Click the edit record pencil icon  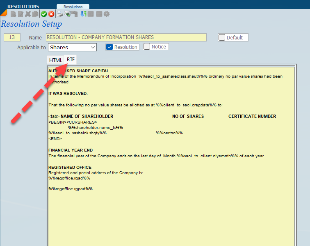21,14
